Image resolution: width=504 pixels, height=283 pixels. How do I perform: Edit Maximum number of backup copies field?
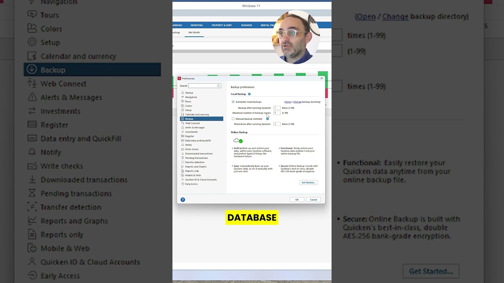pos(277,113)
